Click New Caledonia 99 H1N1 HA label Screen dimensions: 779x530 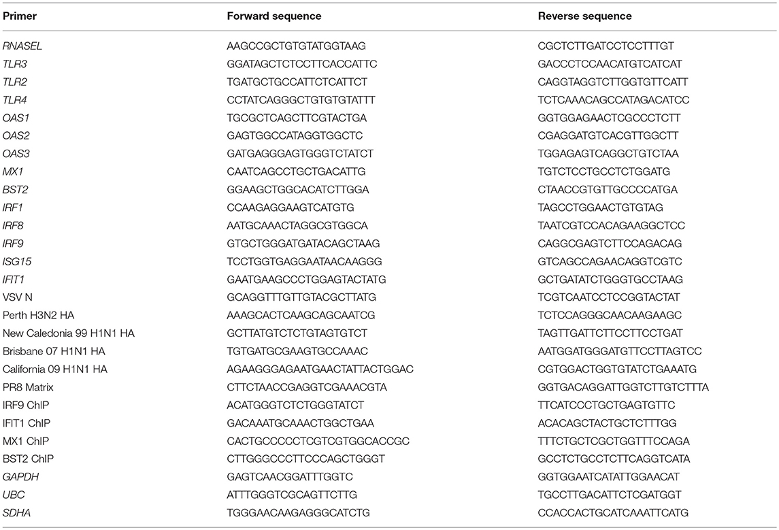pyautogui.click(x=69, y=333)
